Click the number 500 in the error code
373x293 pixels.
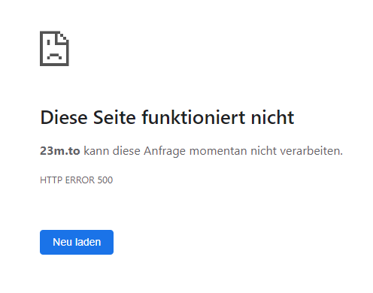click(105, 180)
